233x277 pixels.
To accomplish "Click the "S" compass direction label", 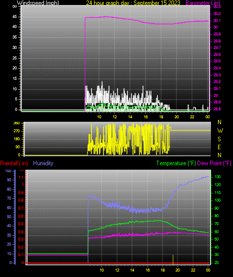I will tap(219, 139).
